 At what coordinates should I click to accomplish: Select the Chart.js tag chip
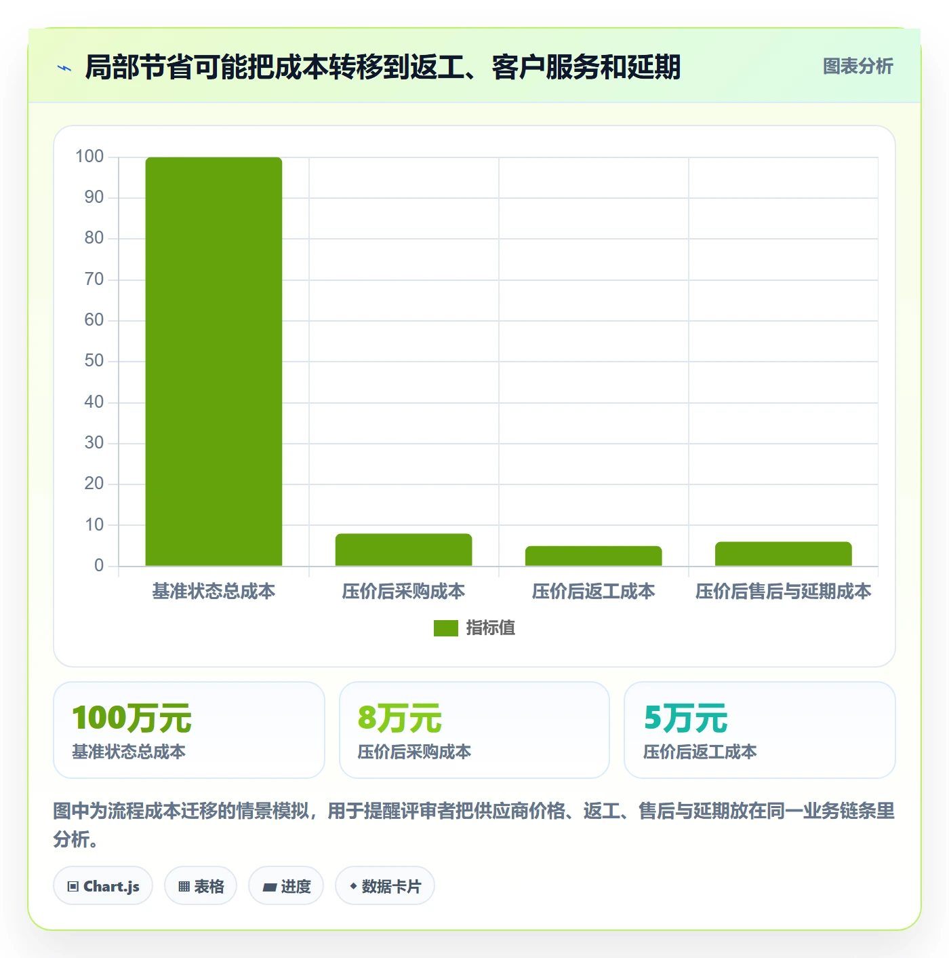103,886
